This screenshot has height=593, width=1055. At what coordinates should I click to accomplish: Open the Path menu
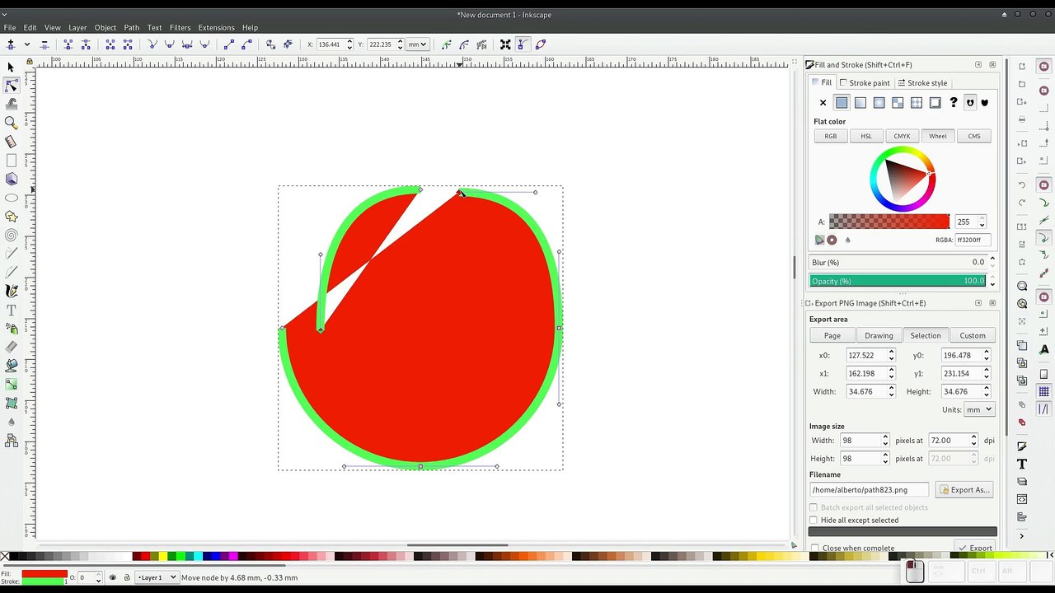[x=131, y=27]
